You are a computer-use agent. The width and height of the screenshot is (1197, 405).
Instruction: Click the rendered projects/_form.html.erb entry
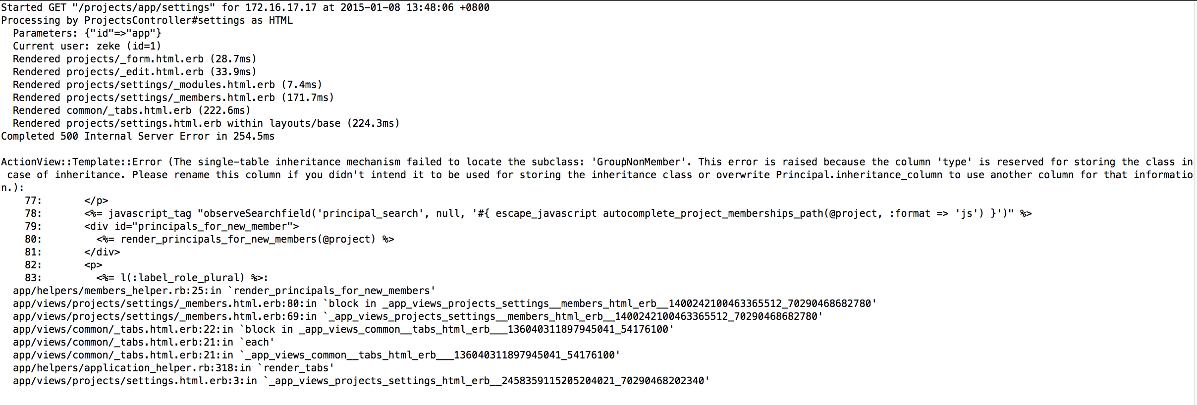coord(135,59)
